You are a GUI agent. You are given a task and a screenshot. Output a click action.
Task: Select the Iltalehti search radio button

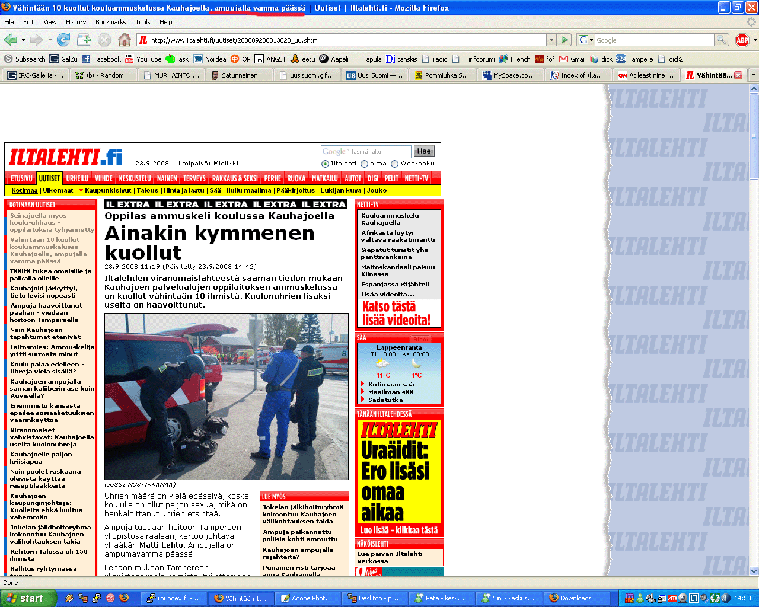pyautogui.click(x=325, y=164)
